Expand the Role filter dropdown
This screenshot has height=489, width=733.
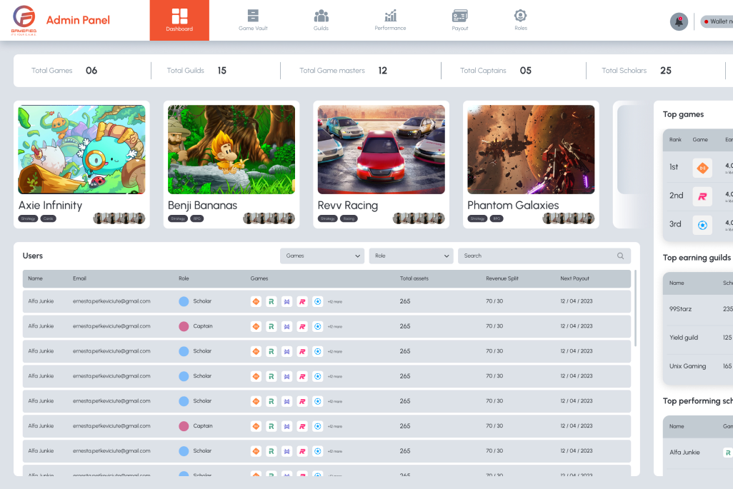411,256
